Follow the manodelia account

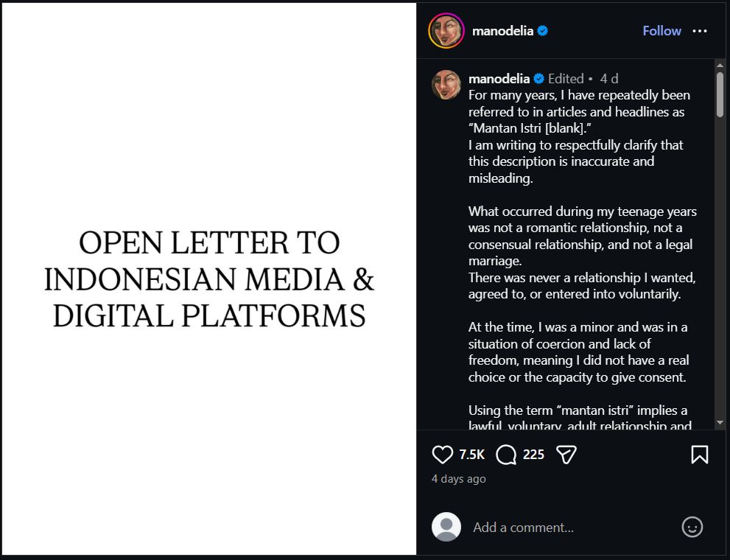(661, 31)
